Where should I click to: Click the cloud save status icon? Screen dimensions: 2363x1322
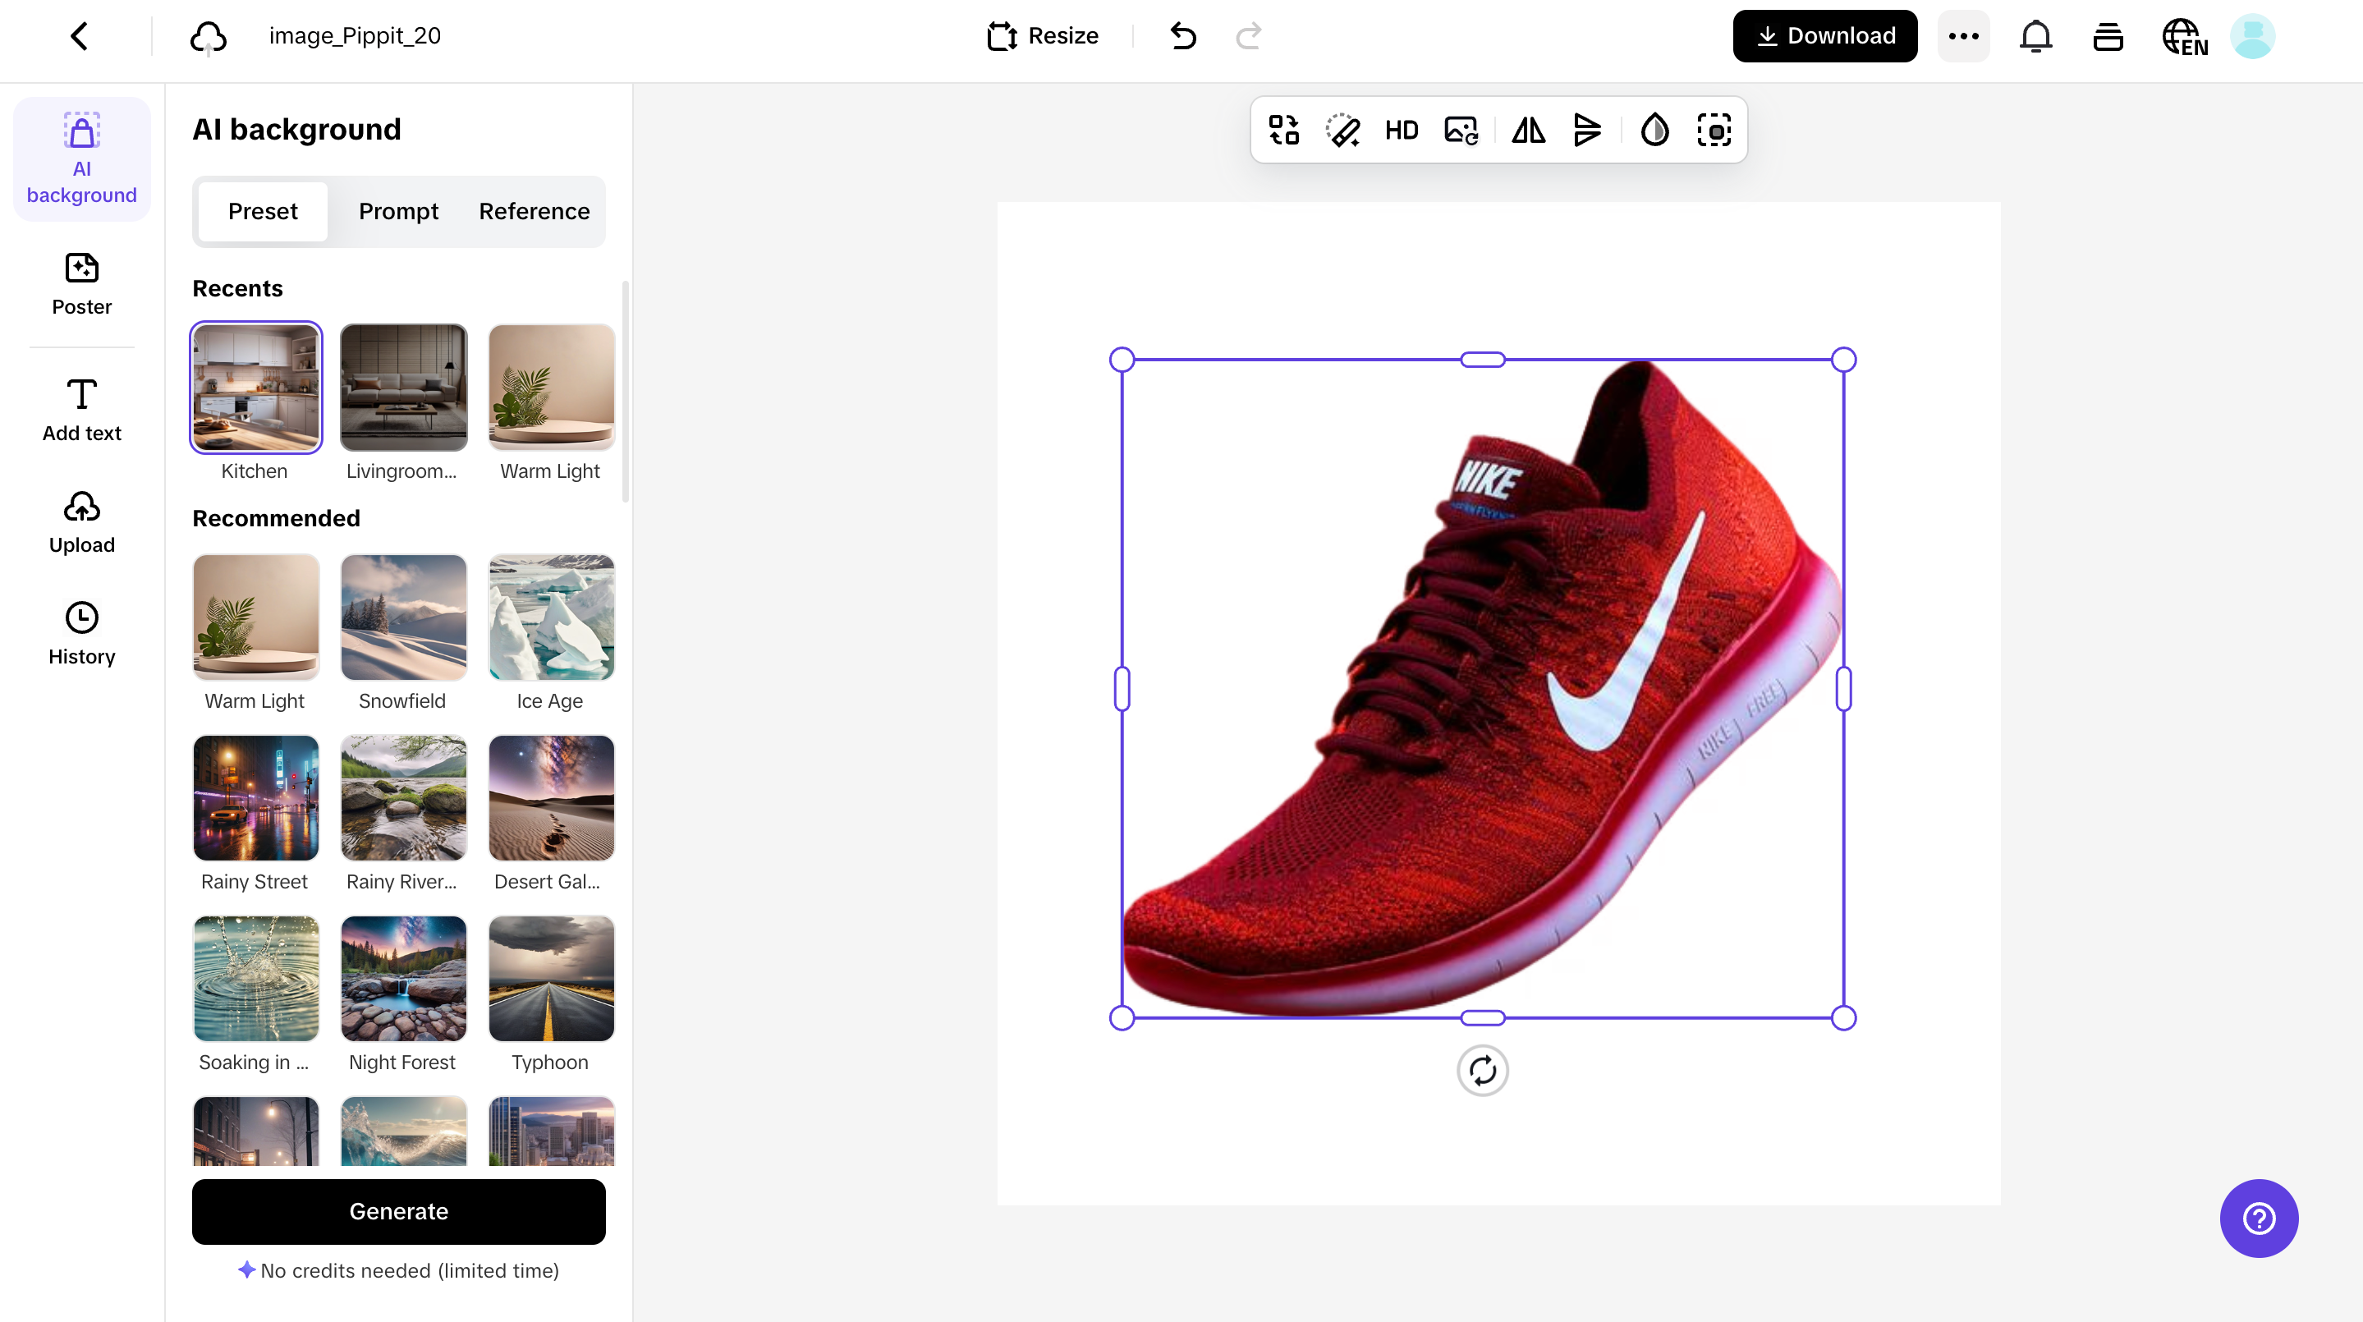tap(209, 37)
